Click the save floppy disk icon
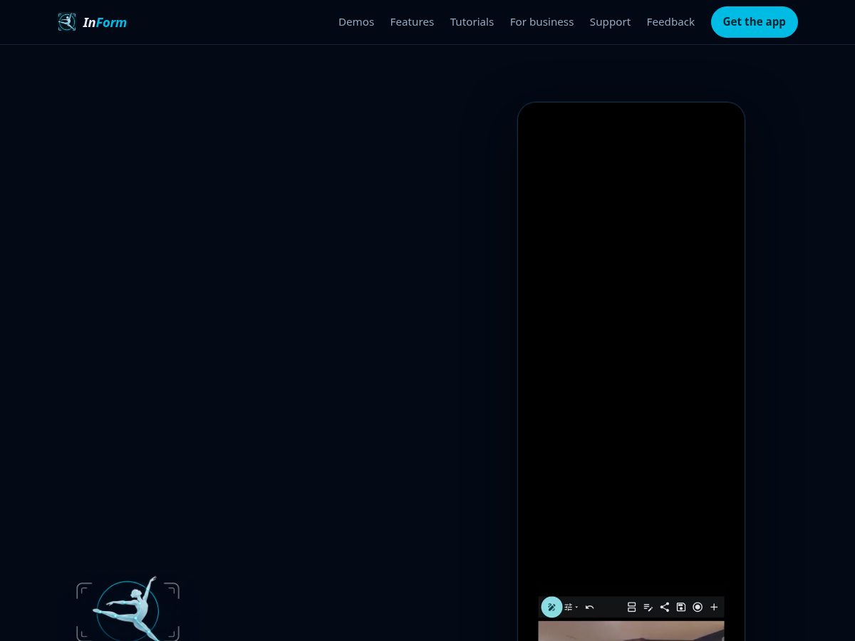Image resolution: width=855 pixels, height=641 pixels. [680, 607]
